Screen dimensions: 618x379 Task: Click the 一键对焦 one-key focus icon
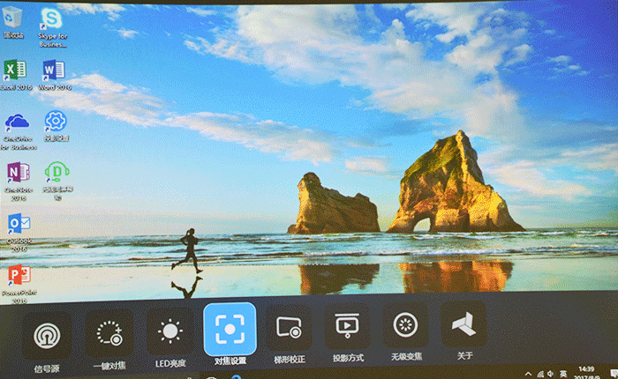point(109,332)
